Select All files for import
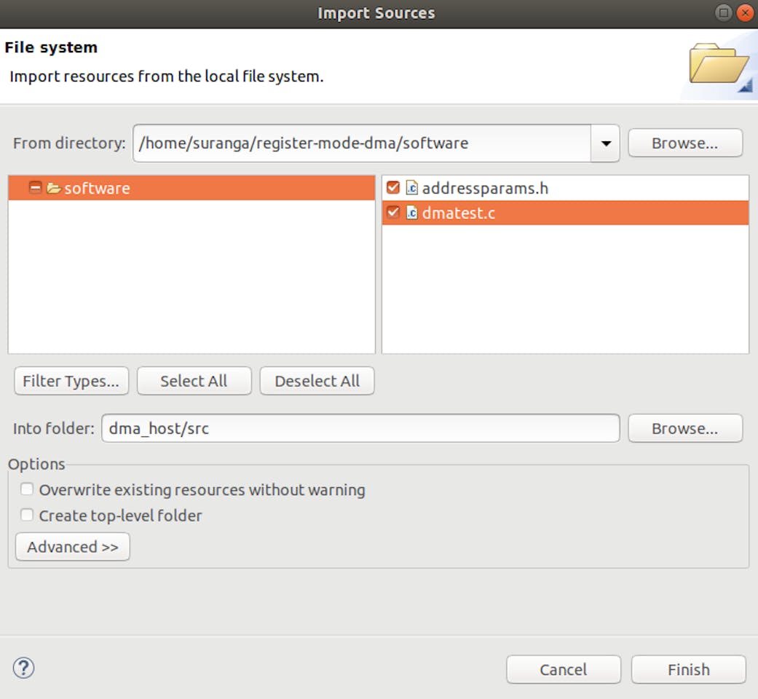 click(194, 381)
